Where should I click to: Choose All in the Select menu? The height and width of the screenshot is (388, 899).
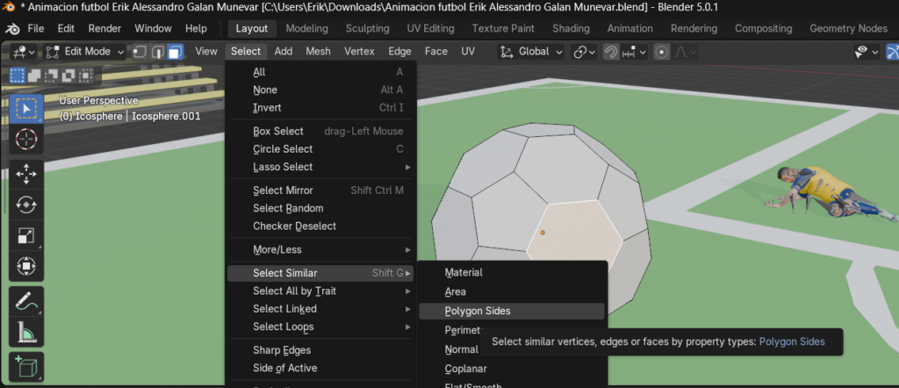coord(321,72)
